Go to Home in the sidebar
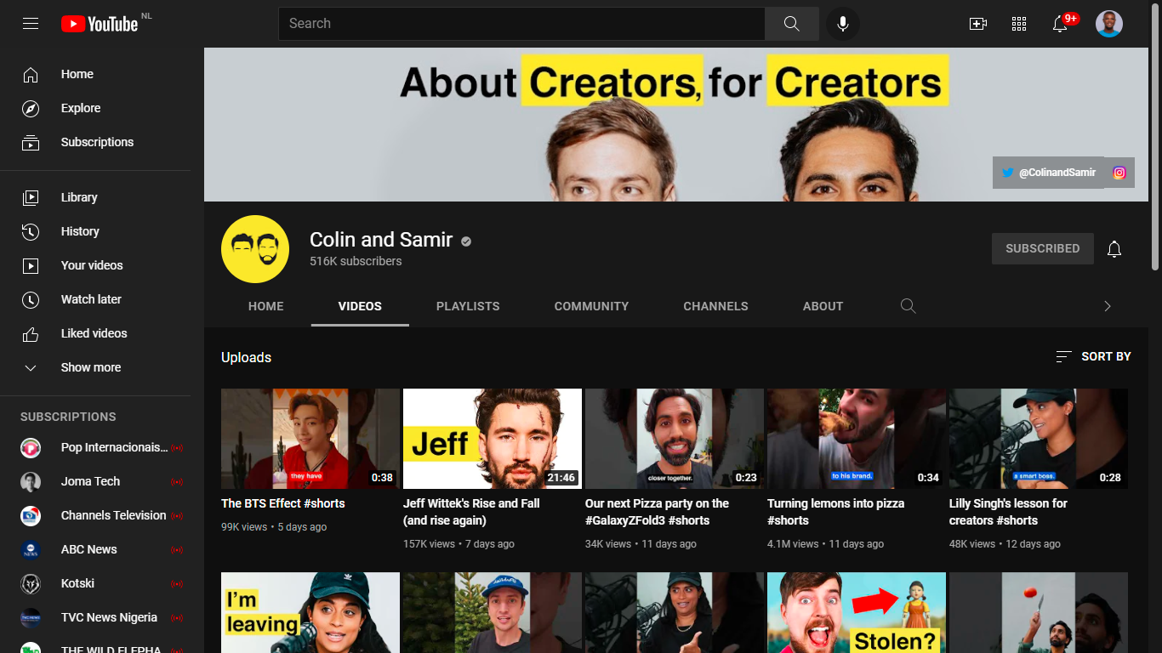The width and height of the screenshot is (1162, 653). coord(95,75)
